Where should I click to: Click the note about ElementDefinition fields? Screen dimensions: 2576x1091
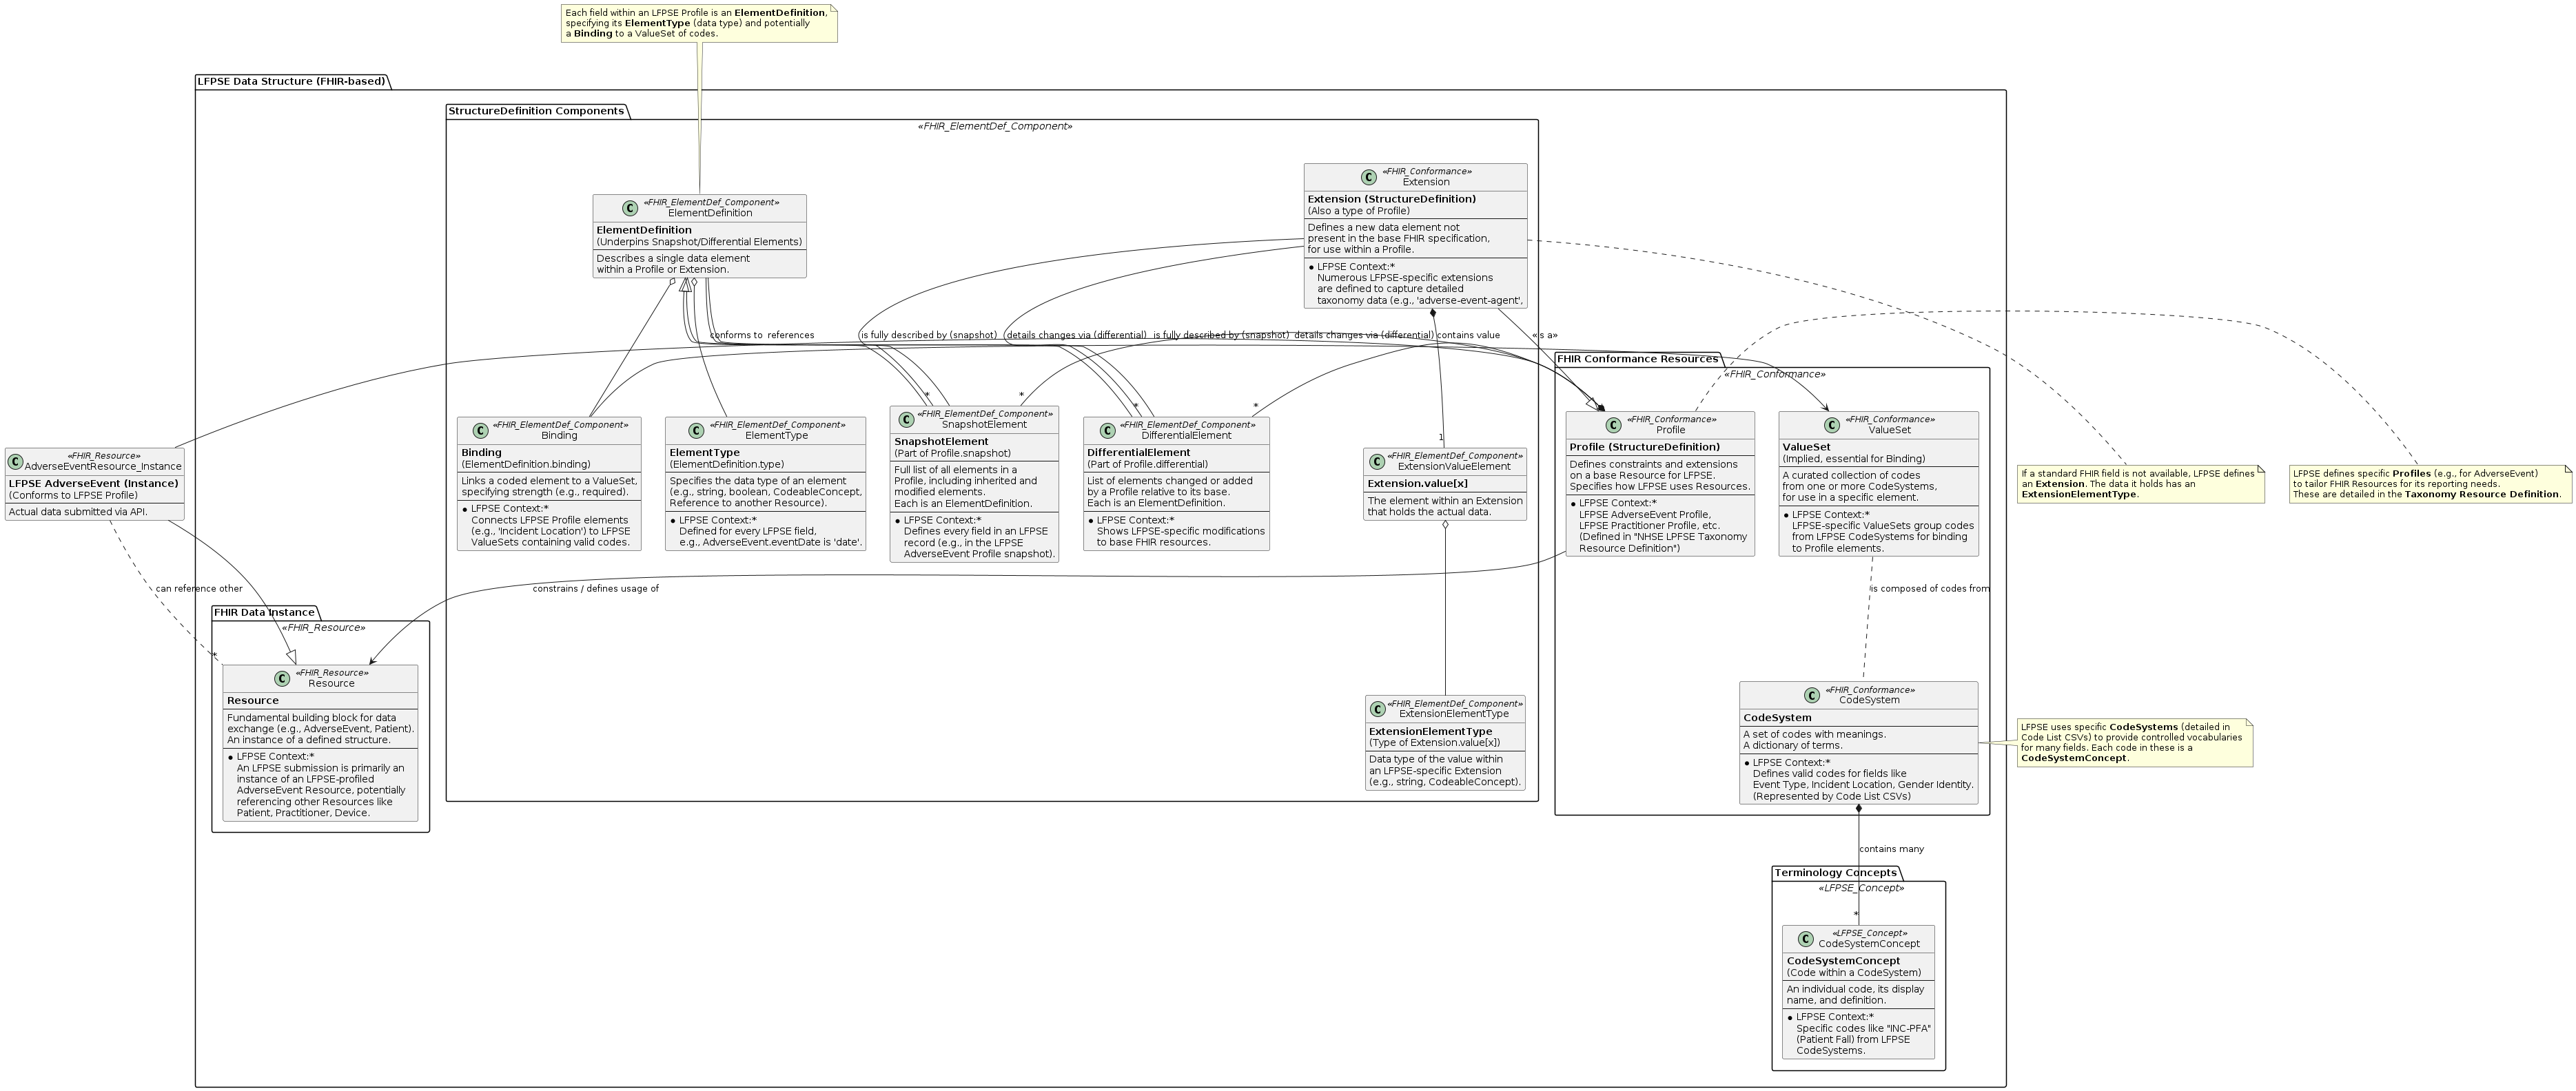(x=698, y=23)
